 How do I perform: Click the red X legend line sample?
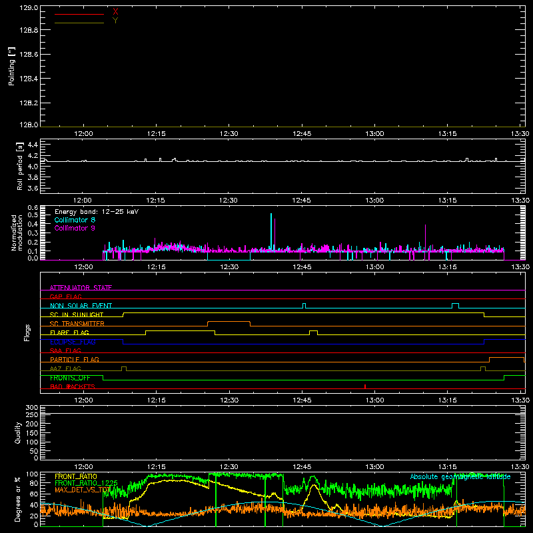pos(79,14)
